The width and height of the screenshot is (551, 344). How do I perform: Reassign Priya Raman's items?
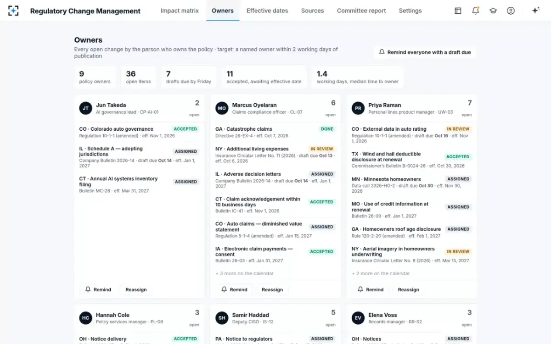click(x=409, y=289)
